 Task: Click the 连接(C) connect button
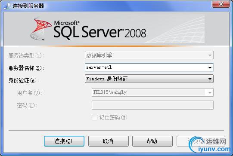pos(64,141)
